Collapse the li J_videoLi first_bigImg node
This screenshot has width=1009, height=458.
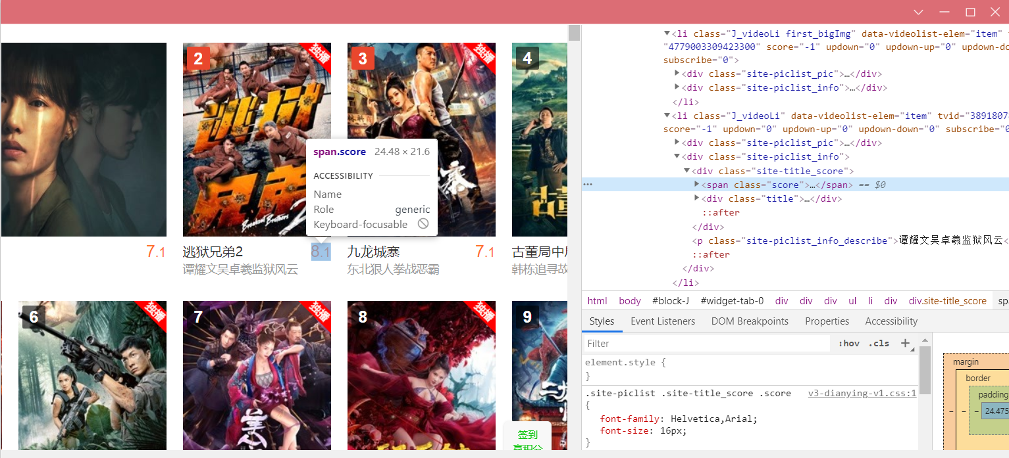point(667,33)
